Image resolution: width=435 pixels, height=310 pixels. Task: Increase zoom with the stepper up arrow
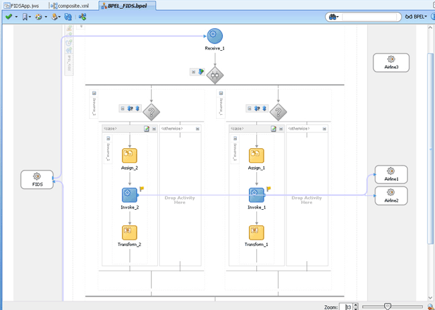point(355,305)
